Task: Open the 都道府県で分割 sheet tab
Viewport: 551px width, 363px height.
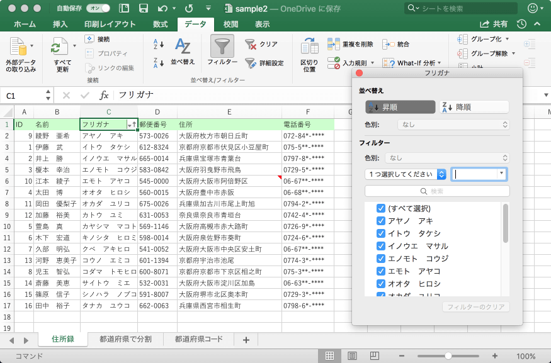Action: coord(125,339)
